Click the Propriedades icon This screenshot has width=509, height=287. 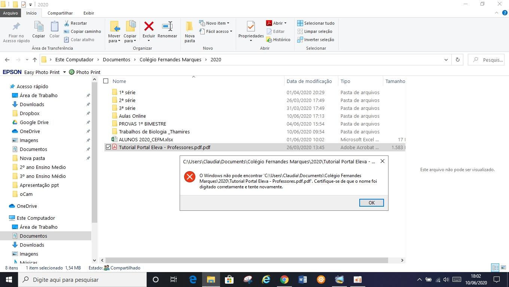(251, 27)
